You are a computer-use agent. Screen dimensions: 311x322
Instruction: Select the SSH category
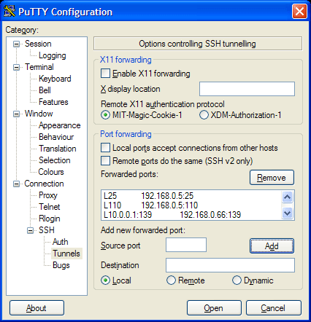point(47,230)
